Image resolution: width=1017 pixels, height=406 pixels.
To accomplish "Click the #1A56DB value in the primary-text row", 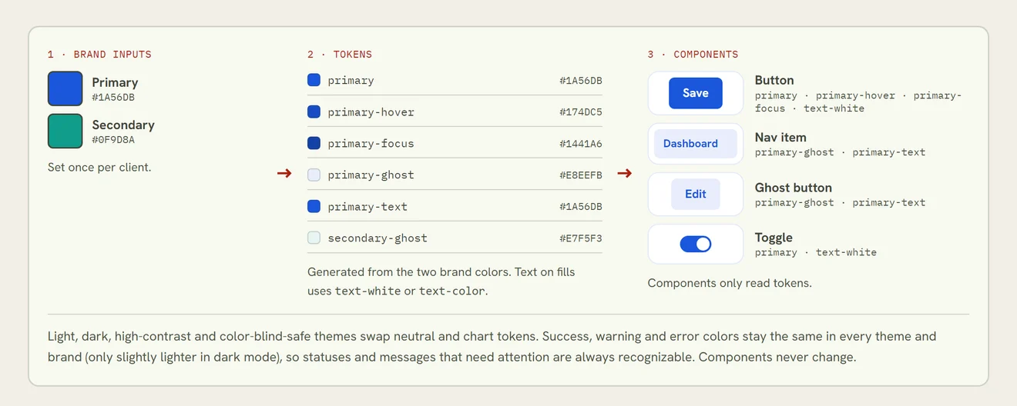I will 581,207.
